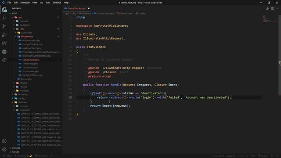Open the File menu

pyautogui.click(x=9, y=3)
